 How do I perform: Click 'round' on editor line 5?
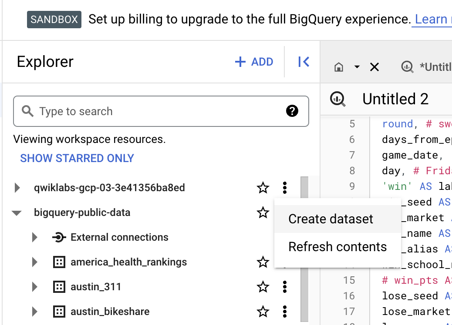(x=398, y=124)
